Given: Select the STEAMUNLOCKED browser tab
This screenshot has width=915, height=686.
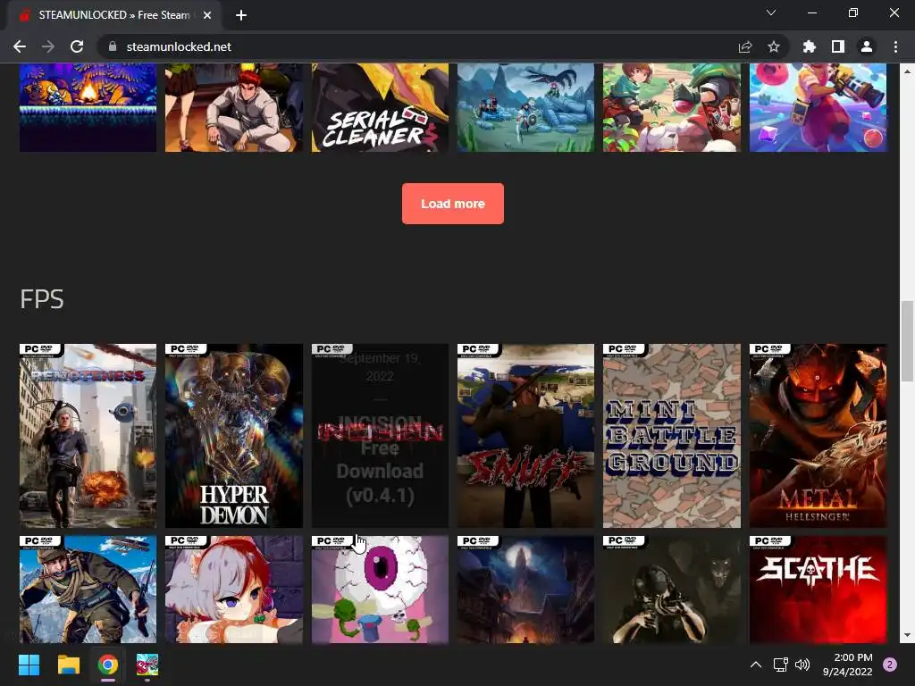Looking at the screenshot, I should coord(113,15).
